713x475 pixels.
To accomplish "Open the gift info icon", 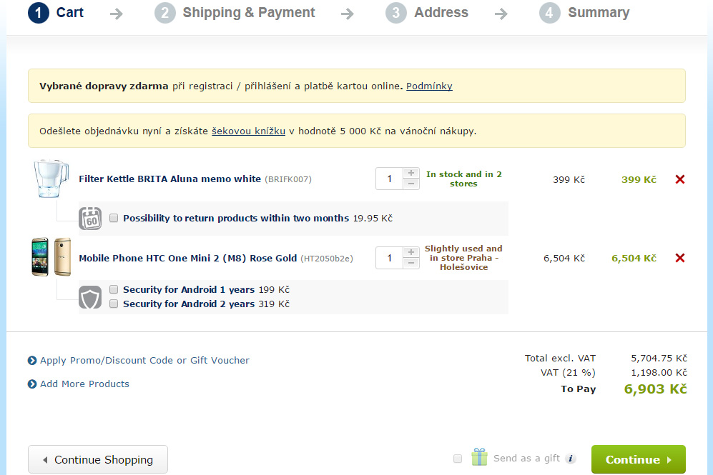I will coord(570,459).
